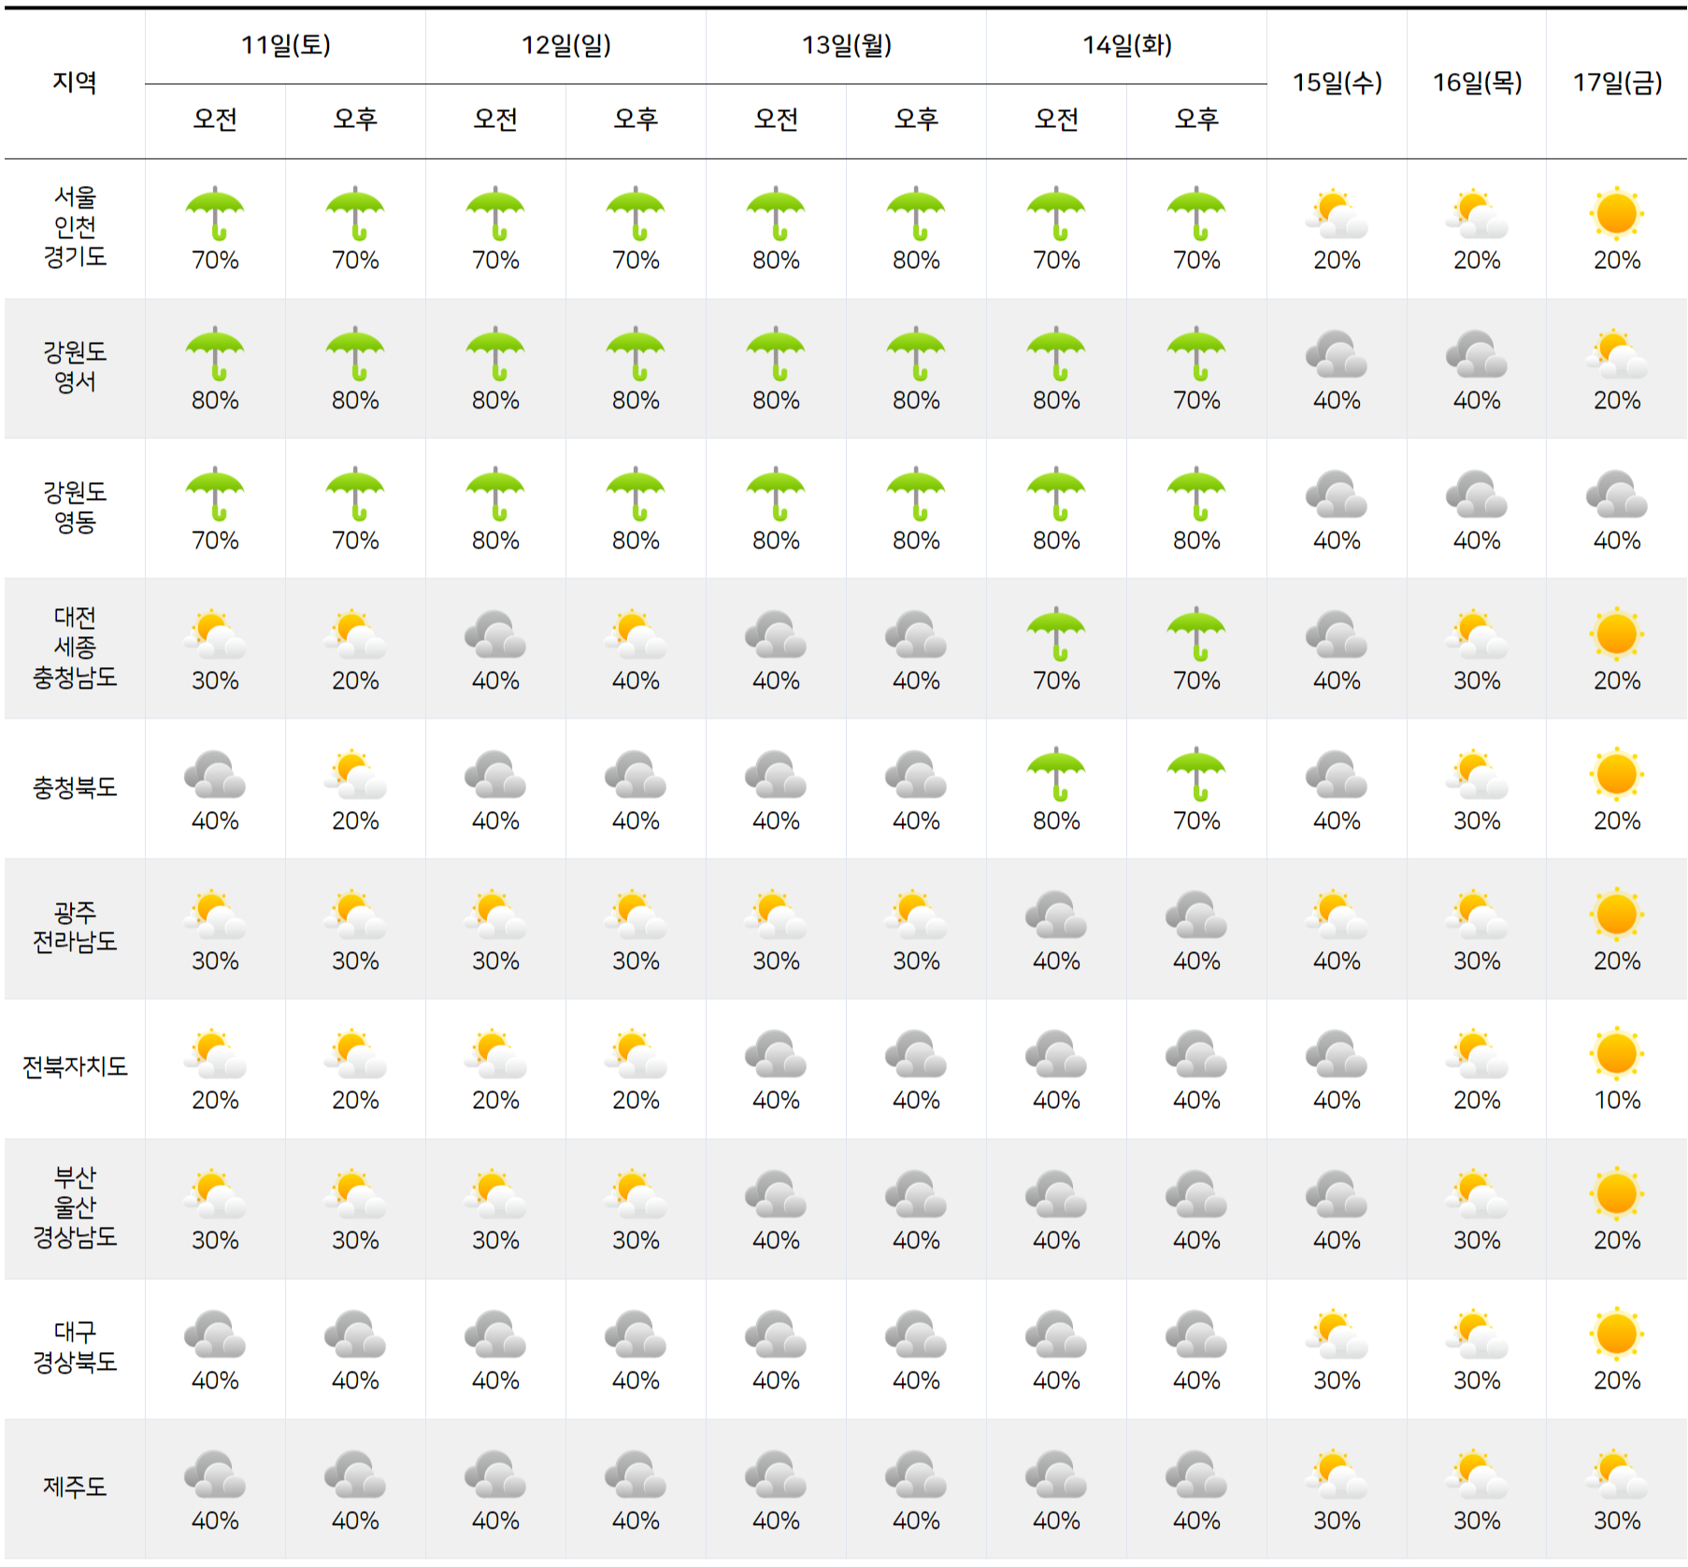The width and height of the screenshot is (1688, 1567).
Task: Click the 충청북도 region label
Action: (75, 788)
